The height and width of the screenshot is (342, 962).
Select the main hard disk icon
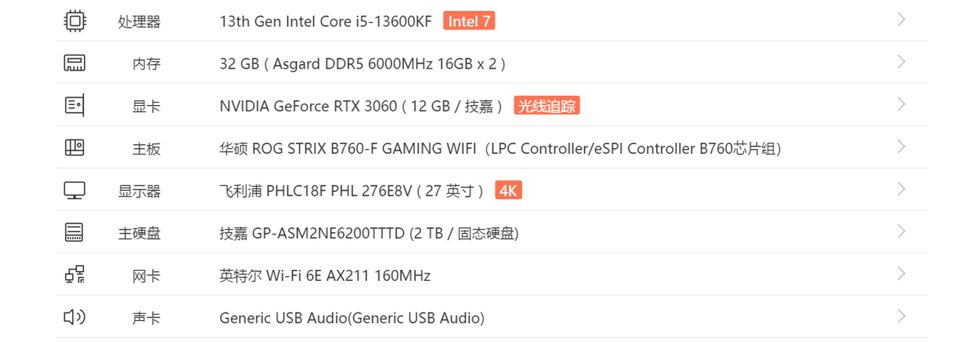click(74, 233)
